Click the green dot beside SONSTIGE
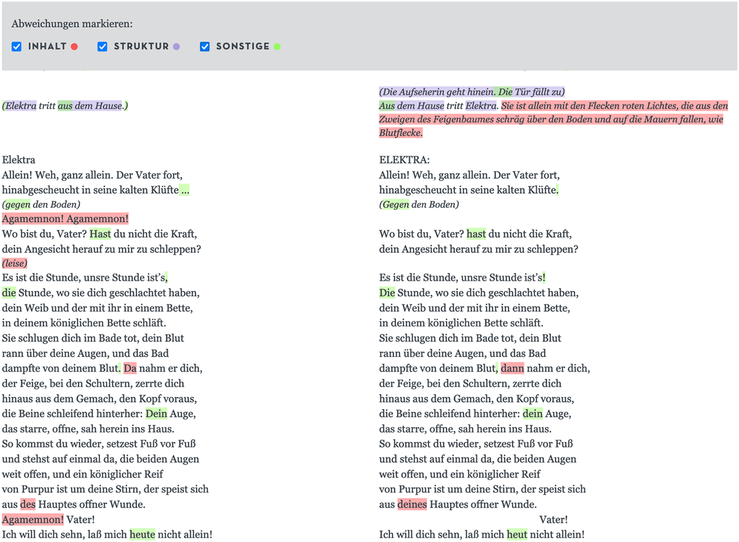The image size is (739, 542). (277, 46)
